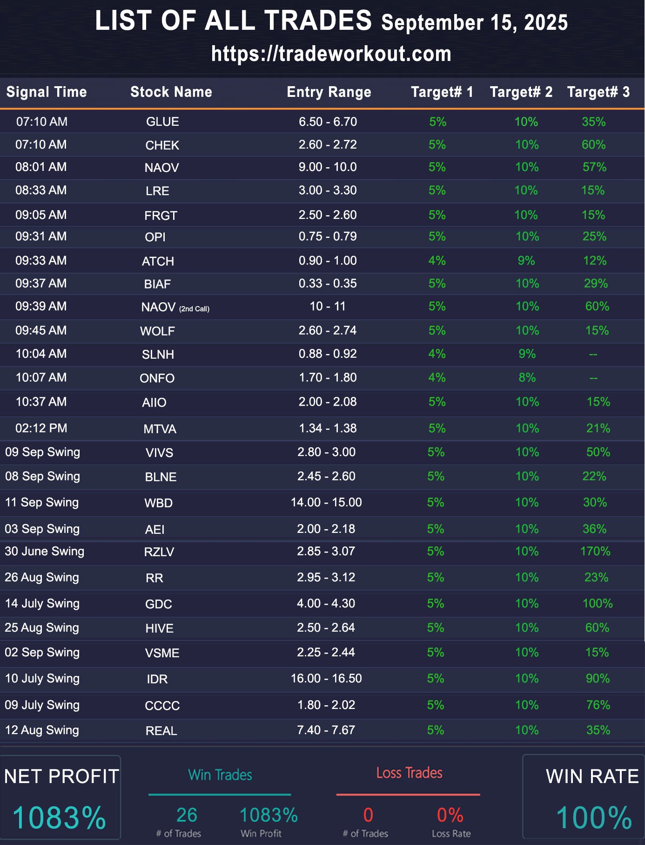Screen dimensions: 645x845
Task: Select the RZLV stock name
Action: click(x=159, y=552)
